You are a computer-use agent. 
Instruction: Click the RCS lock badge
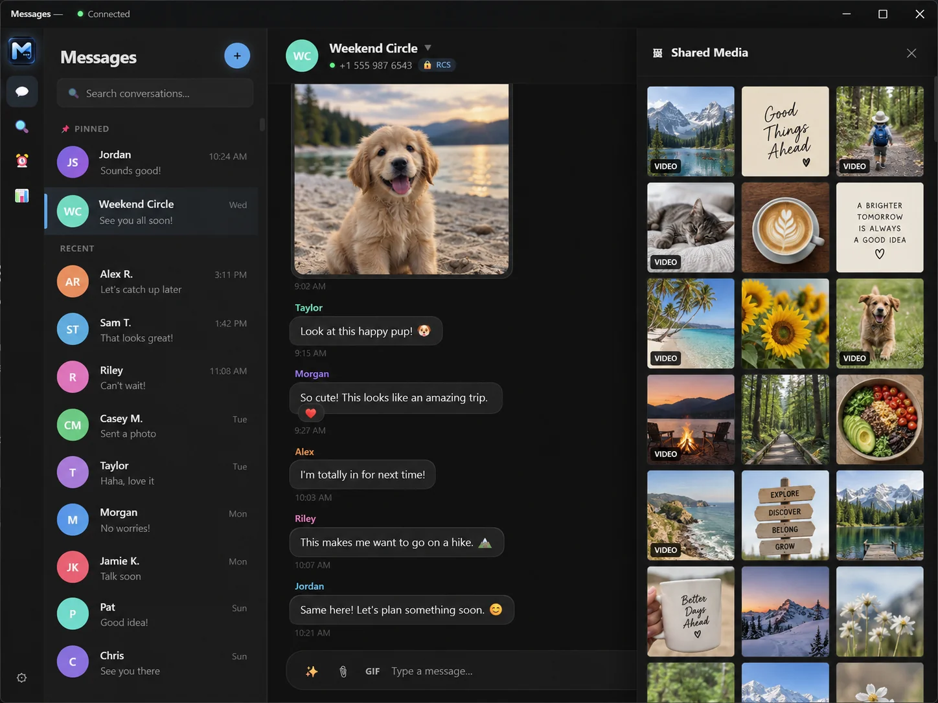437,65
